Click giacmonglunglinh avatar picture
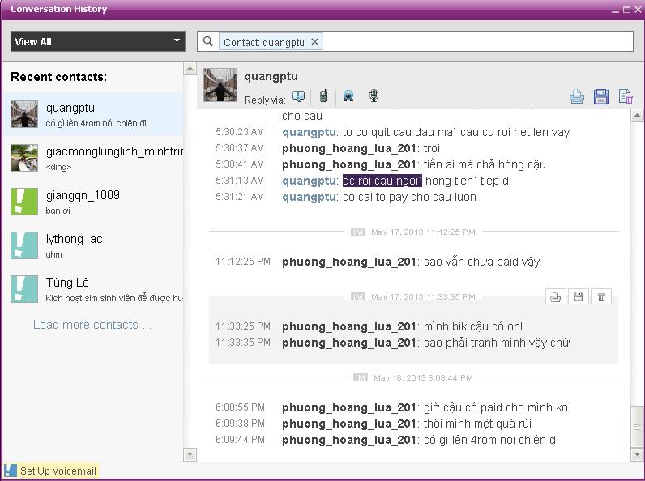Viewport: 645px width, 481px height. [24, 158]
